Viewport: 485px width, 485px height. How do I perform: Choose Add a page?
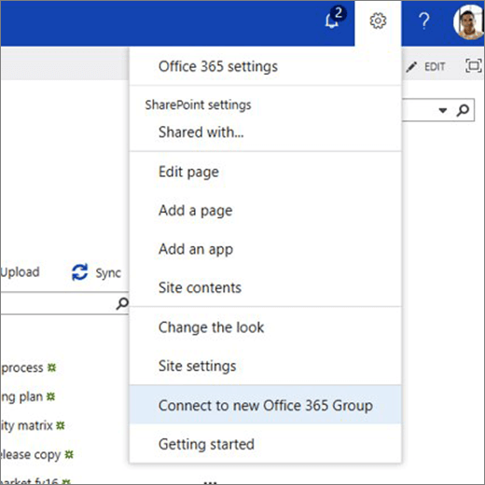tap(266, 211)
